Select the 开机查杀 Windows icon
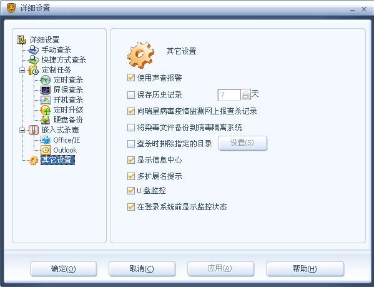The image size is (374, 287). click(46, 100)
